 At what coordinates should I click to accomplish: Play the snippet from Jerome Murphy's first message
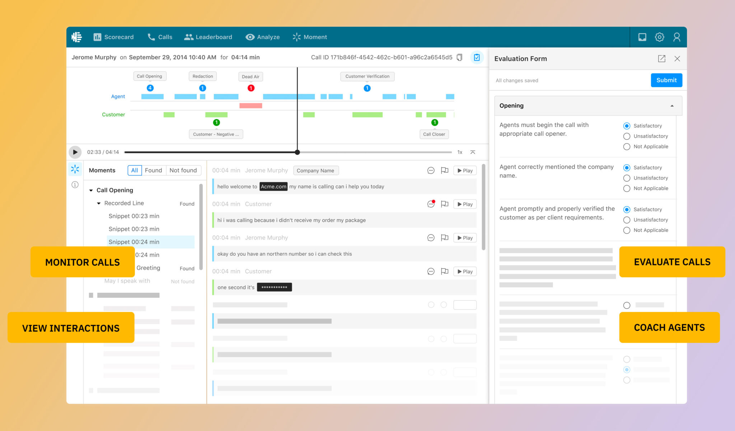464,170
